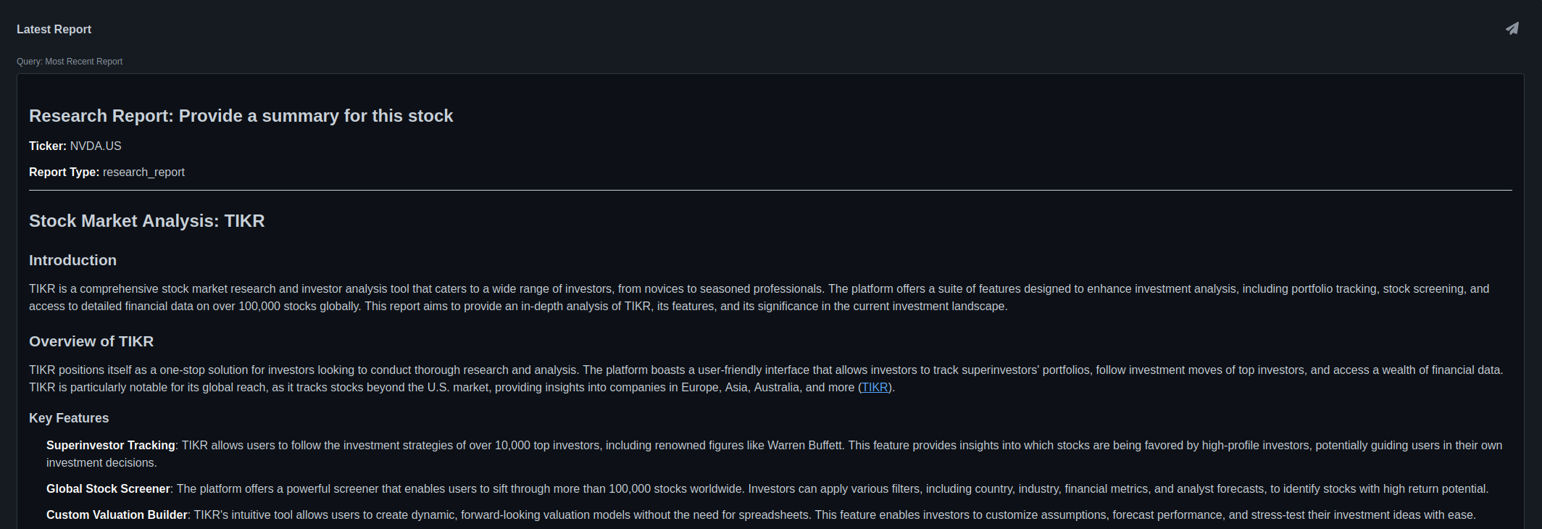This screenshot has width=1542, height=529.
Task: Open the TIKR hyperlink in overview paragraph
Action: 875,388
